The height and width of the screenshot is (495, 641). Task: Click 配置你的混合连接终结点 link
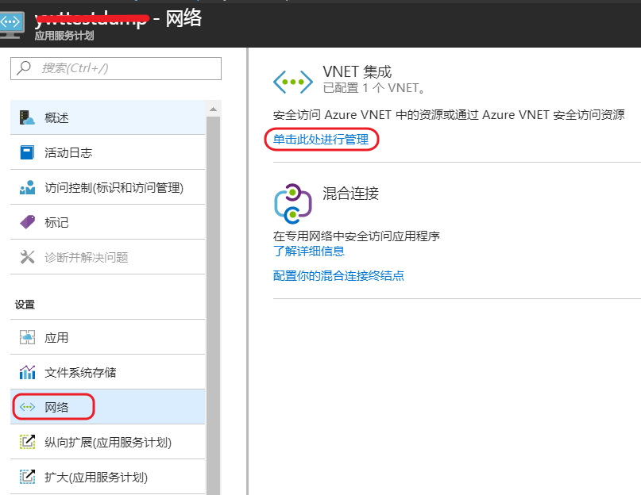(339, 276)
